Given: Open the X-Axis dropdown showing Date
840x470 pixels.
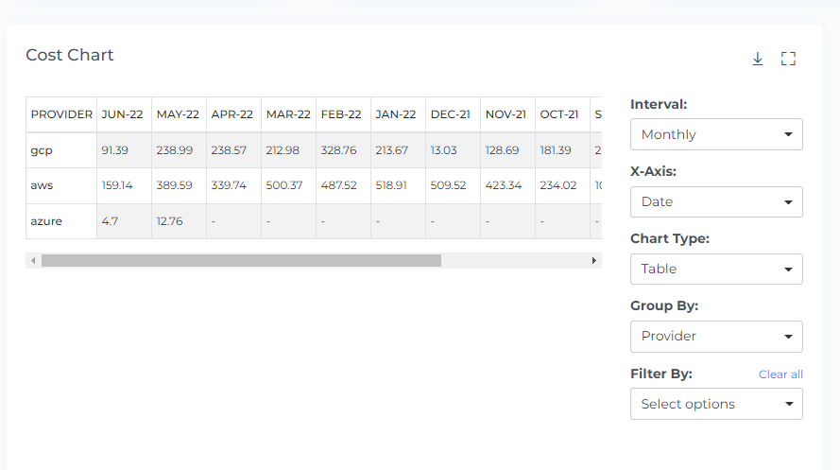Looking at the screenshot, I should pos(716,201).
